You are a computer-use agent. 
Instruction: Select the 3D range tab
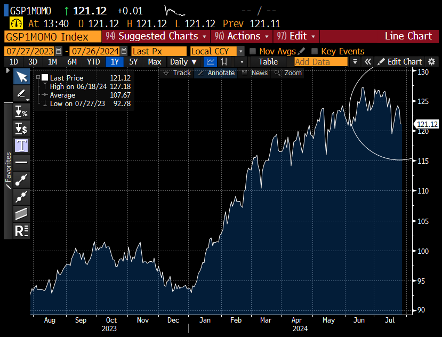coord(33,62)
